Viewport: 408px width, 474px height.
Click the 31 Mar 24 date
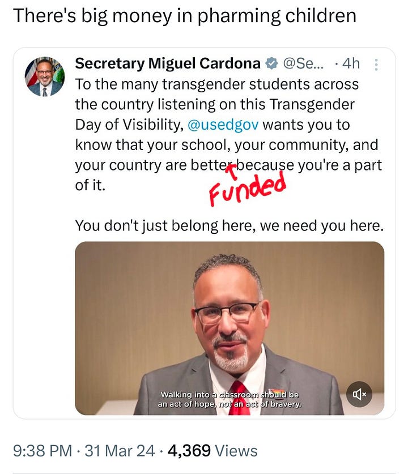pyautogui.click(x=120, y=451)
